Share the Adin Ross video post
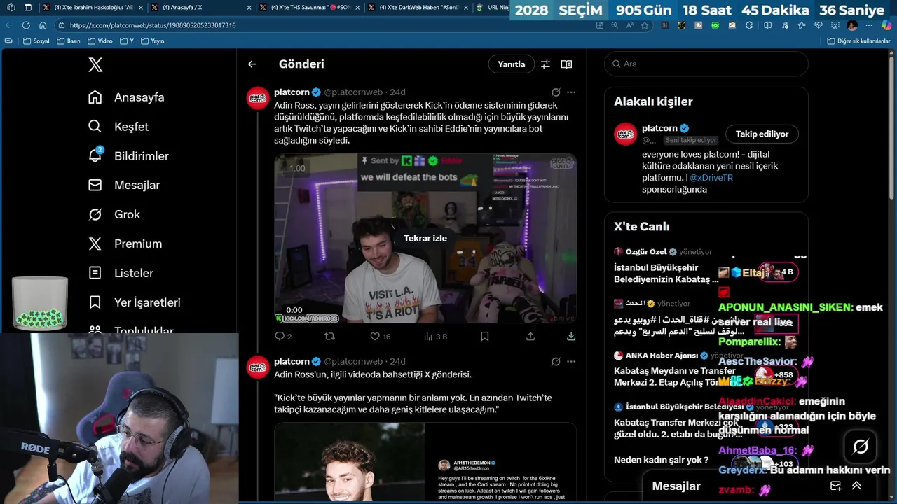The image size is (897, 504). [530, 337]
